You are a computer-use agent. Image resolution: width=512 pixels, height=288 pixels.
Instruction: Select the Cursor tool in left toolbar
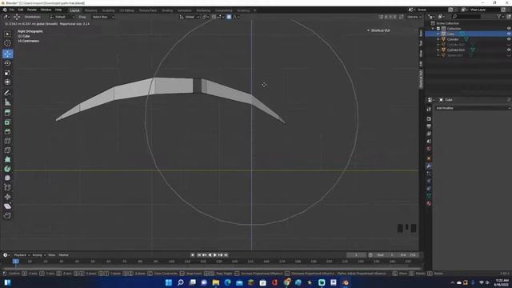coord(7,43)
